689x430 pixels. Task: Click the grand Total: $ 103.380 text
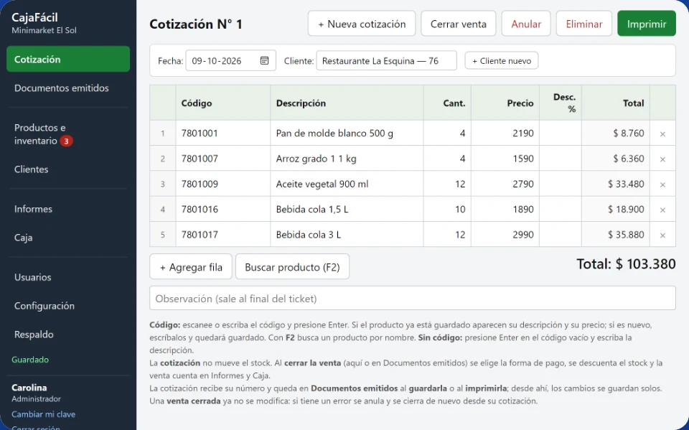pos(626,263)
